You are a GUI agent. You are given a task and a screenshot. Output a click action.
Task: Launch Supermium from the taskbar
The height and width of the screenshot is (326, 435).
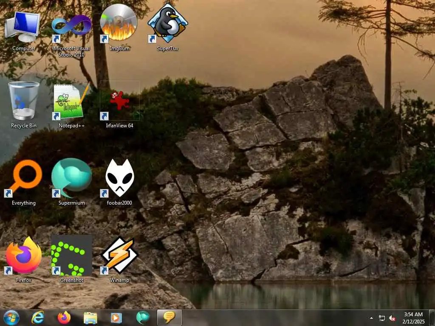click(143, 318)
